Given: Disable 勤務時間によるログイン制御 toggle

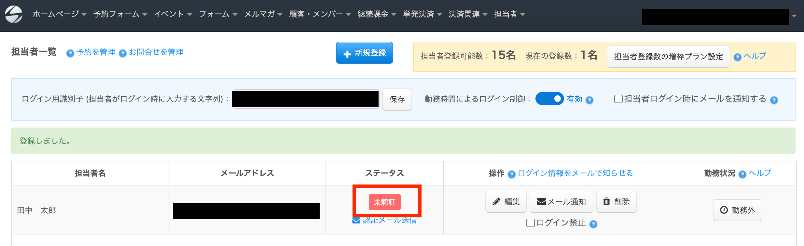Looking at the screenshot, I should click(550, 99).
